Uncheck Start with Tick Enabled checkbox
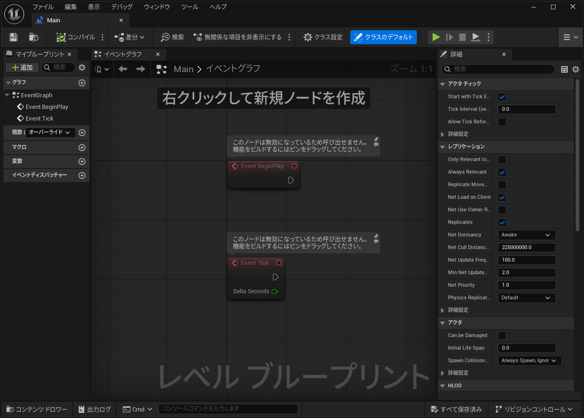 click(502, 97)
